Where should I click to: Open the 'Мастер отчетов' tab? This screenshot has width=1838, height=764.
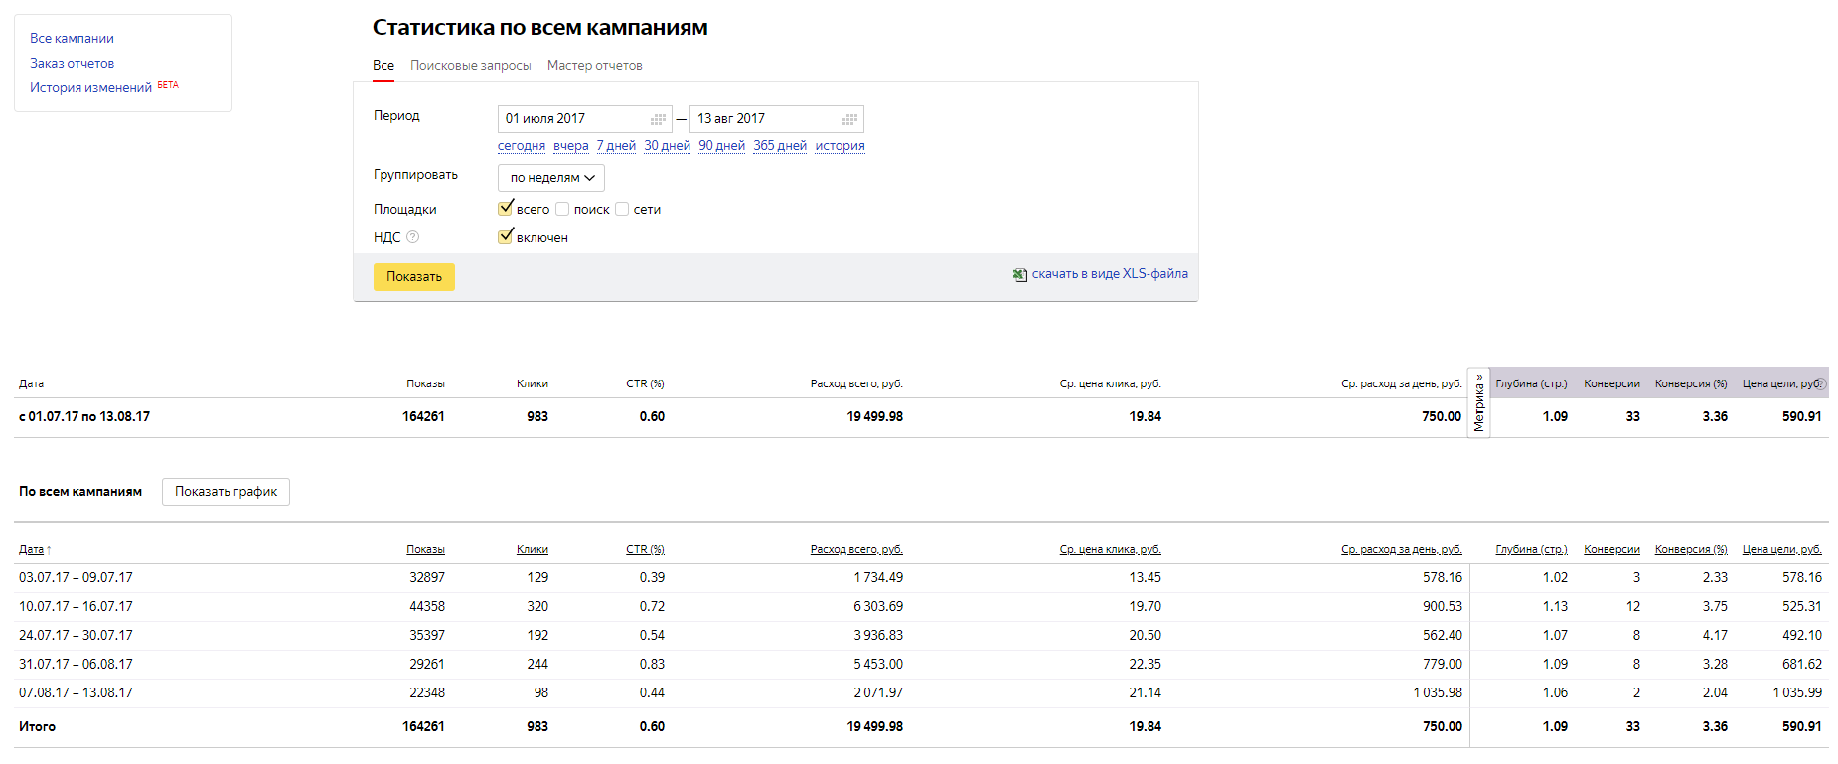point(594,66)
